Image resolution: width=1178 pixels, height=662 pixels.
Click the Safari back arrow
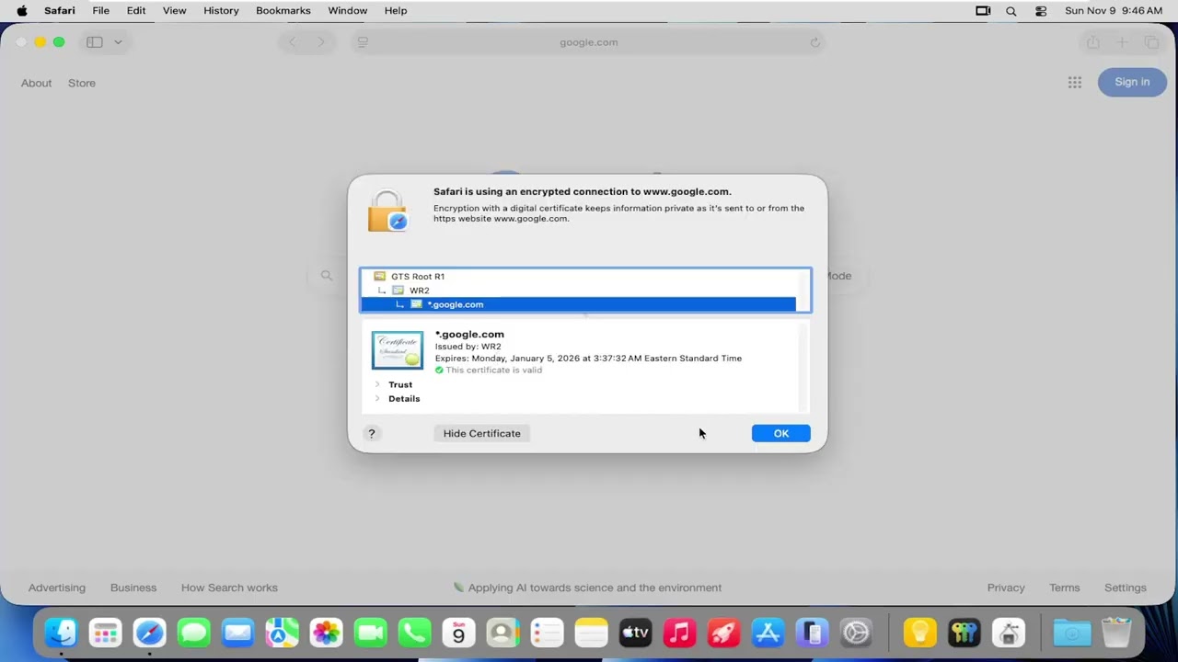293,42
